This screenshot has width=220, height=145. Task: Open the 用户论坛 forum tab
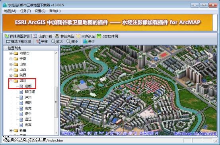tap(85, 36)
